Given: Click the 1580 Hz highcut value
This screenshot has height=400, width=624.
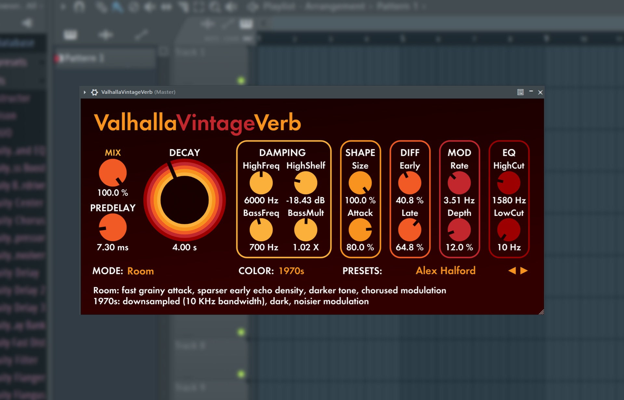Looking at the screenshot, I should [509, 200].
